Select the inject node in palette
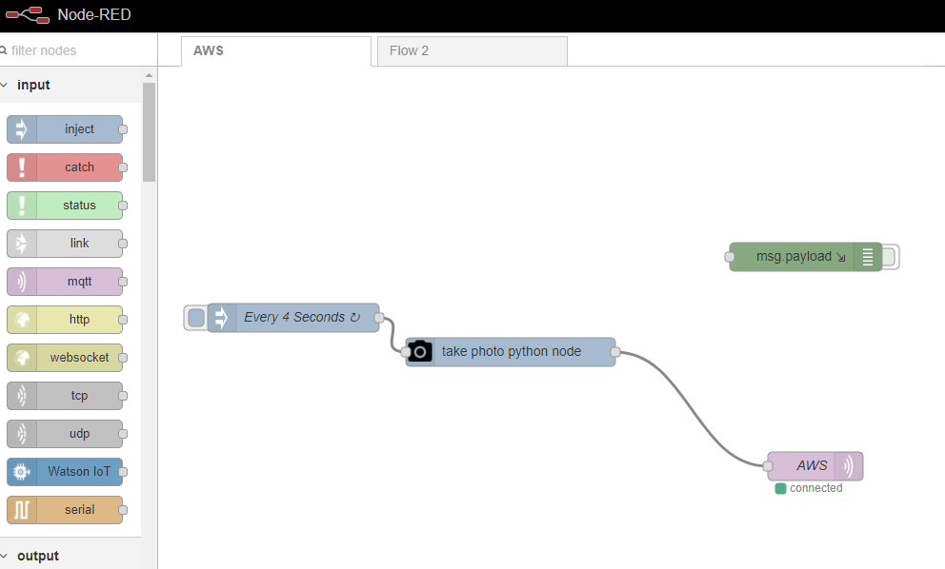The width and height of the screenshot is (945, 569). click(x=65, y=129)
